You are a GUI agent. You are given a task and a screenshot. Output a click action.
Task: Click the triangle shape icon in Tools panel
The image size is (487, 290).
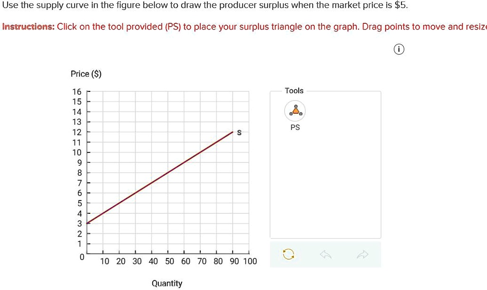pos(295,110)
